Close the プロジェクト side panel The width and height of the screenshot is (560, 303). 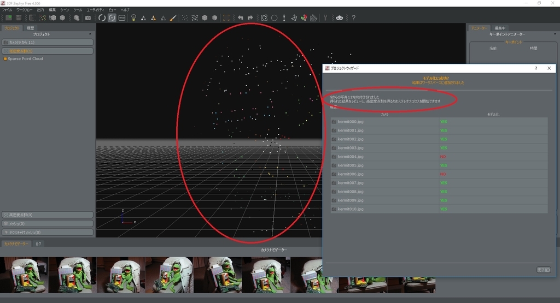pos(90,34)
